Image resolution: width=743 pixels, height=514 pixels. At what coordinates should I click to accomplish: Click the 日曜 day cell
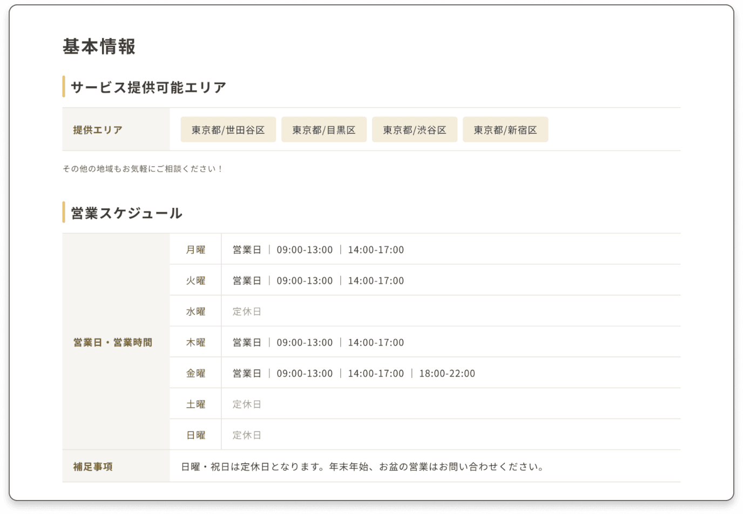click(x=195, y=435)
